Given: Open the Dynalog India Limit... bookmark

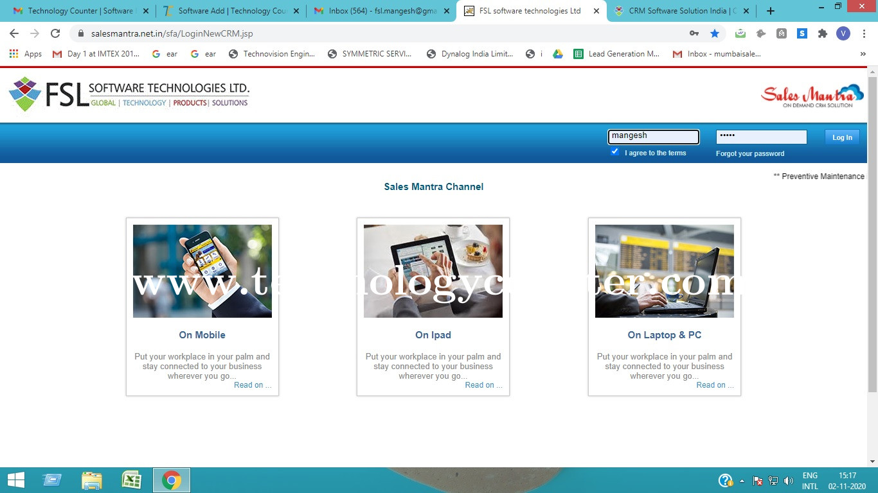Looking at the screenshot, I should [x=470, y=54].
